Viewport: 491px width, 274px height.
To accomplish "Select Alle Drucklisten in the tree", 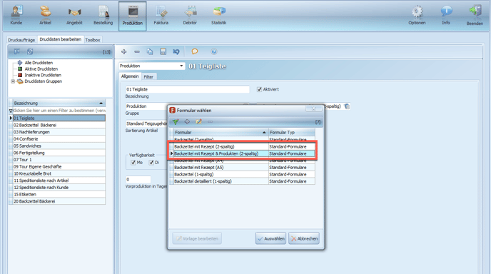I will 39,63.
